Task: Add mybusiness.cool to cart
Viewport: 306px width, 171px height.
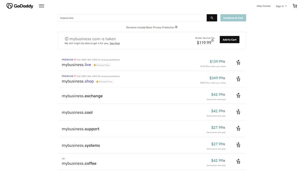Action: point(238,112)
